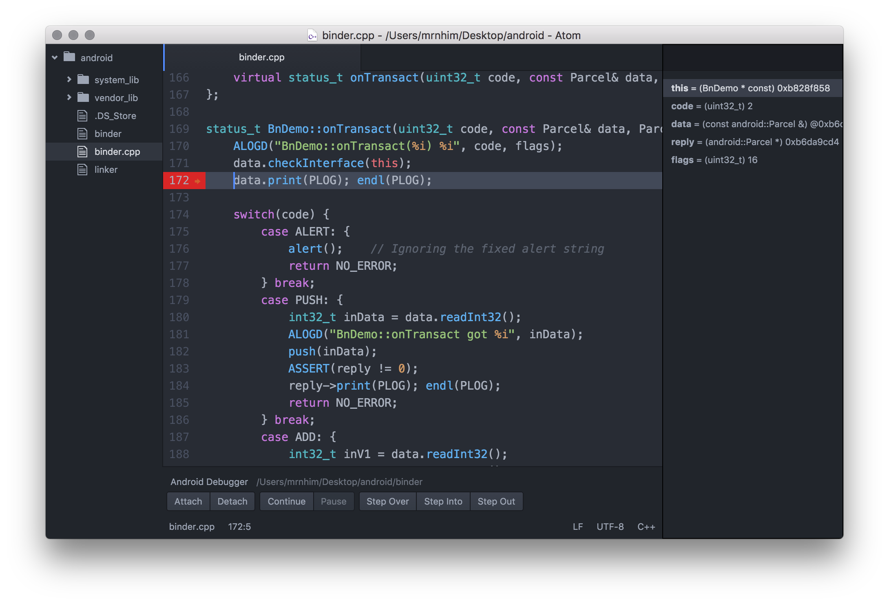Viewport: 889px width, 604px height.
Task: Click the .DS_Store file icon
Action: [x=82, y=116]
